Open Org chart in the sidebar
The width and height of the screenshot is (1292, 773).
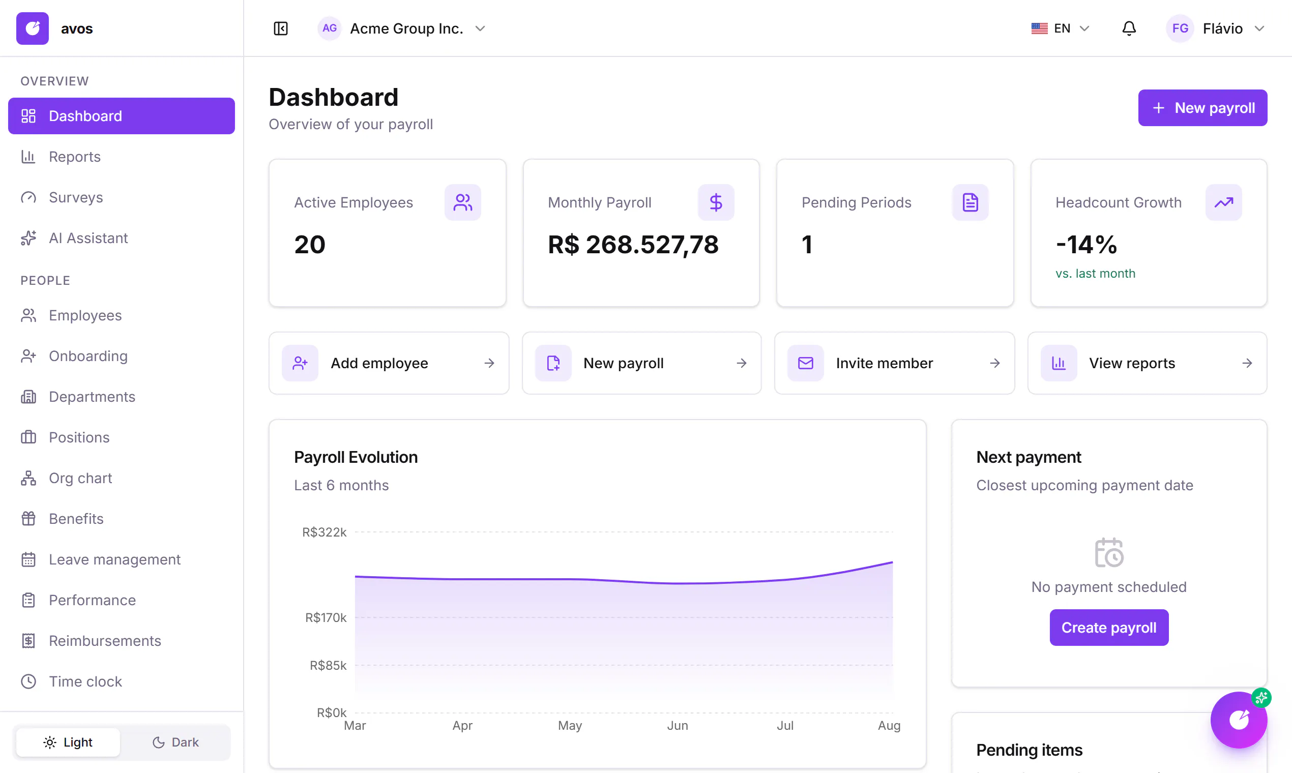(x=122, y=478)
